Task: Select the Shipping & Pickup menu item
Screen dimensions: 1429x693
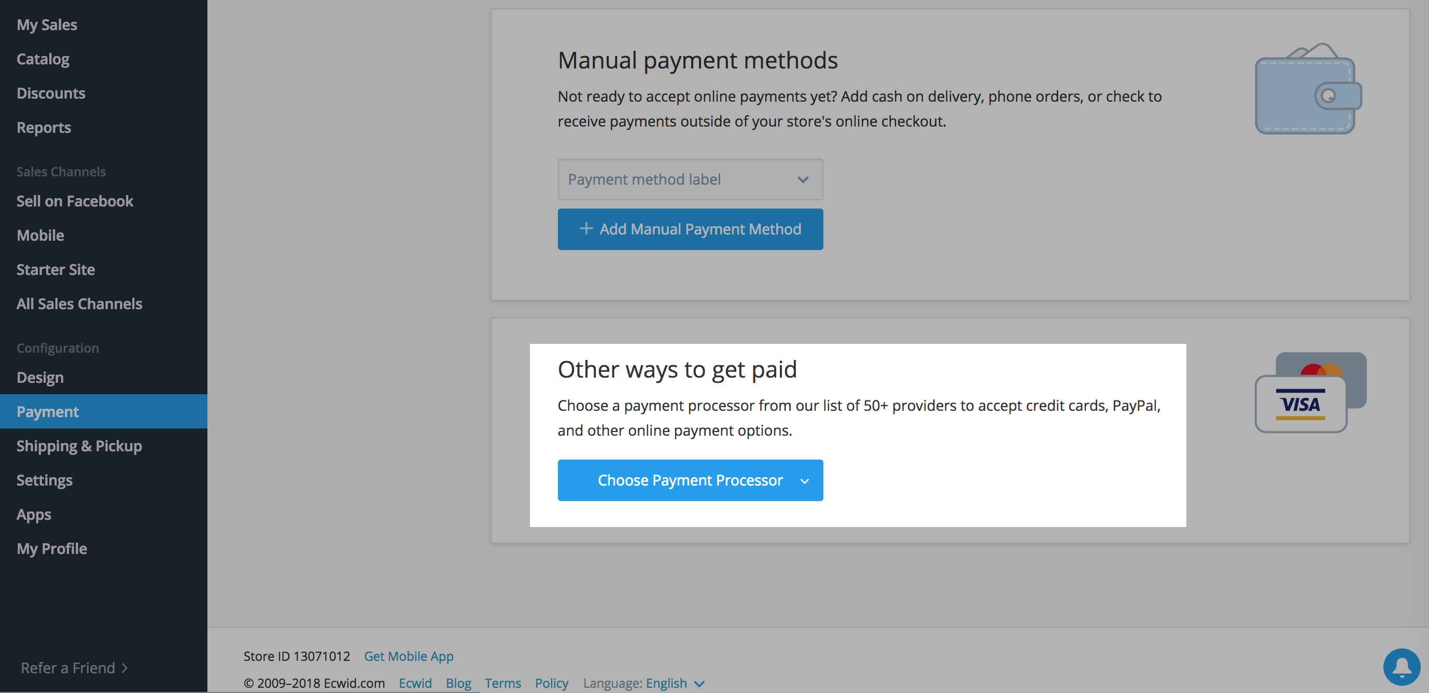Action: (79, 446)
